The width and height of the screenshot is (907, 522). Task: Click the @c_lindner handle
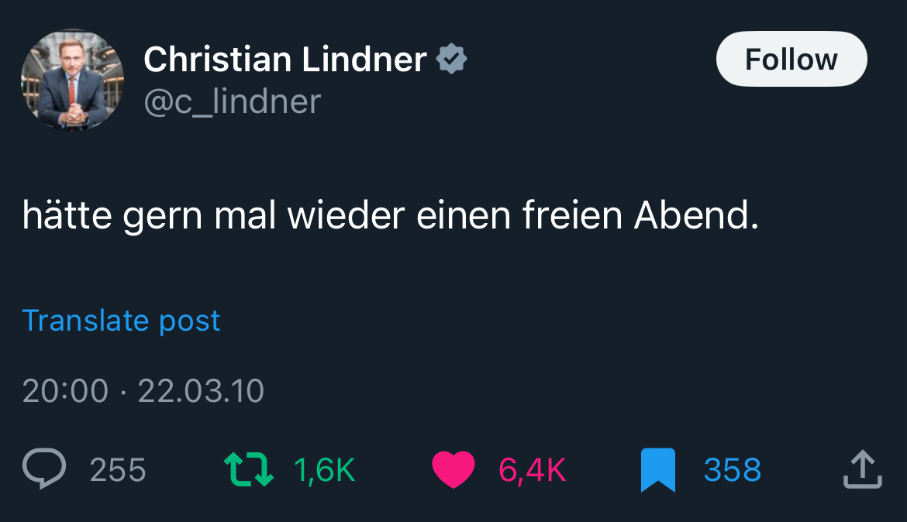pos(232,101)
